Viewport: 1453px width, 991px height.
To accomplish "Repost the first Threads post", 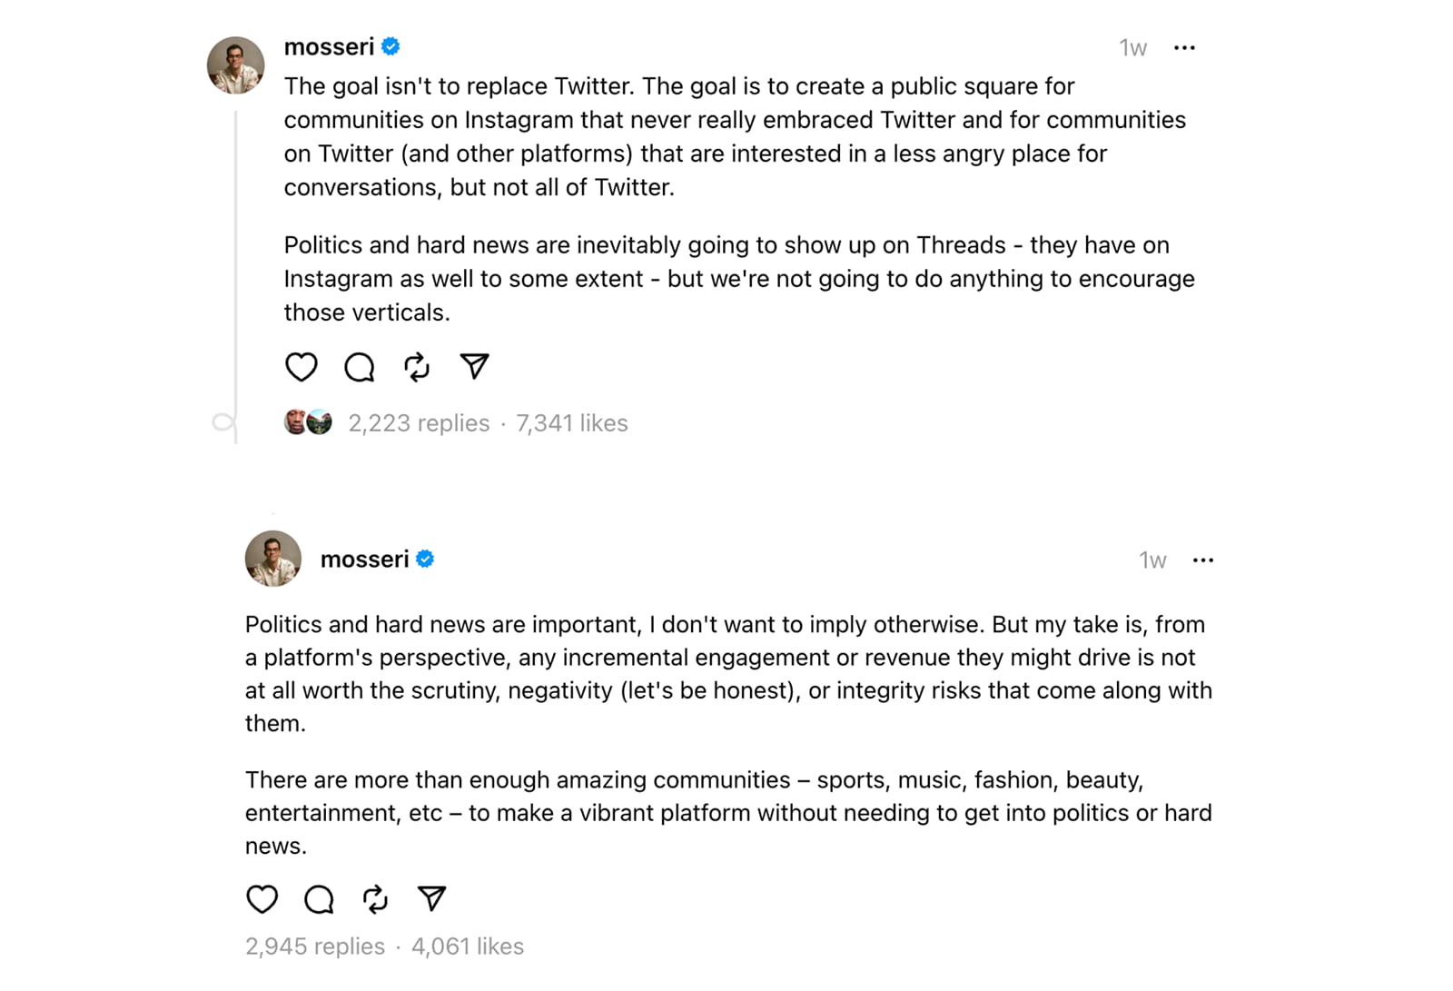I will tap(417, 367).
